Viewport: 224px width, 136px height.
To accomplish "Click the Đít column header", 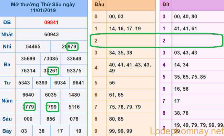I will pyautogui.click(x=166, y=4).
